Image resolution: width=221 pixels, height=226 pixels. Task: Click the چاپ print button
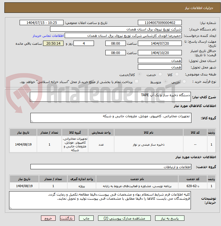[x=86, y=218]
